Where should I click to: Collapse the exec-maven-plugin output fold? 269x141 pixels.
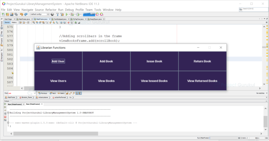pyautogui.click(x=8, y=122)
